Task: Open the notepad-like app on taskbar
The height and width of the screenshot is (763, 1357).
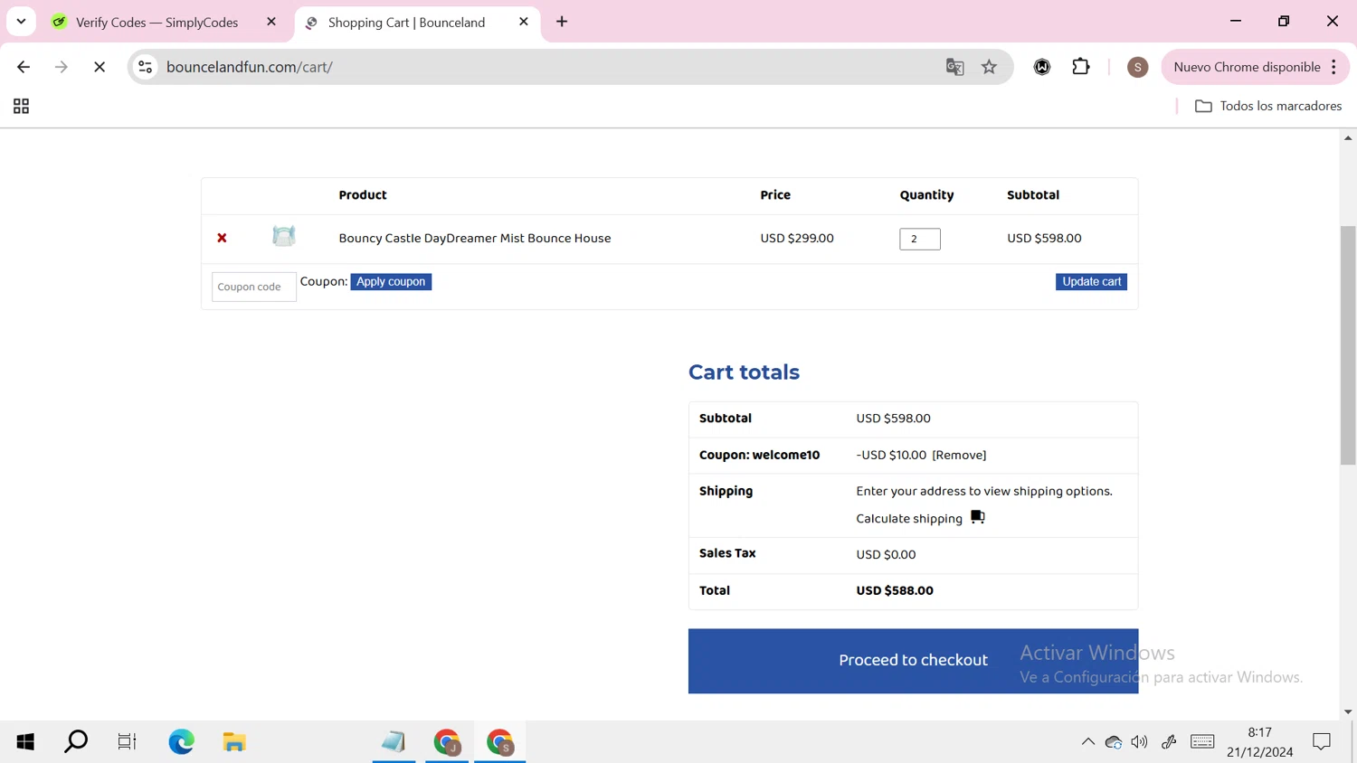Action: pyautogui.click(x=394, y=742)
